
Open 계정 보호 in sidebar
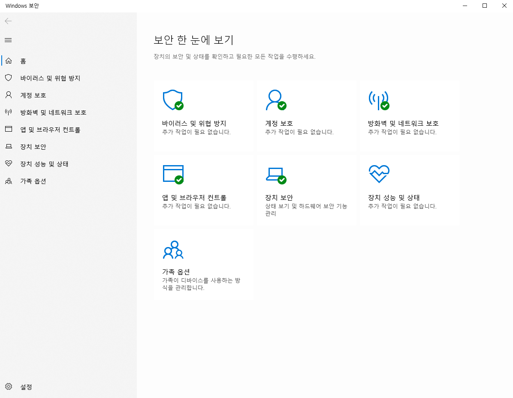tap(33, 95)
